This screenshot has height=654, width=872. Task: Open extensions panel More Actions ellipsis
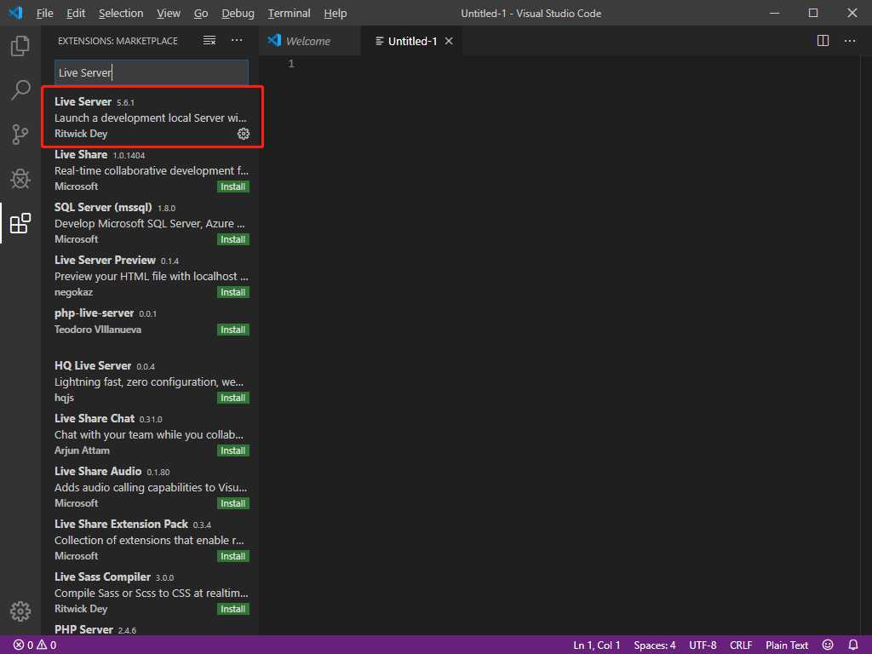point(237,41)
